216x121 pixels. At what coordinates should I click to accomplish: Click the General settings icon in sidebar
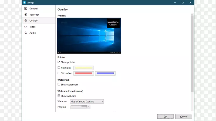(26, 9)
